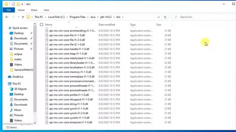236x132 pixels.
Task: Select api-ms-win-core-synch-l1-2-0.dll
Action: coord(69,113)
